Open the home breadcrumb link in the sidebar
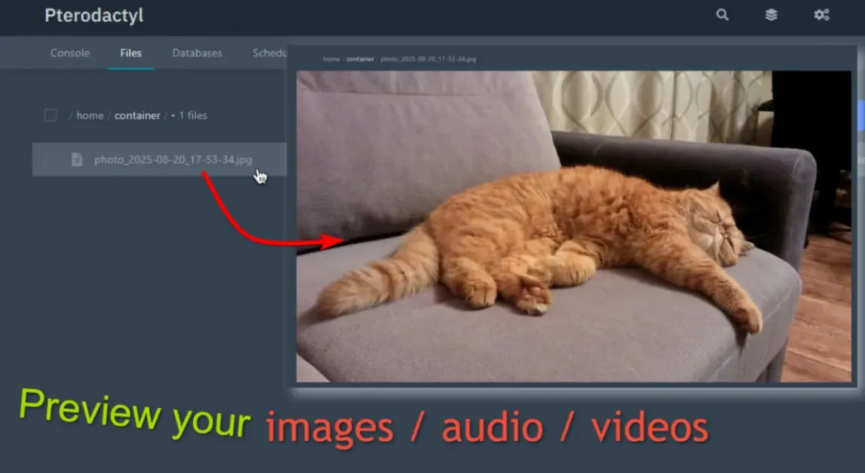This screenshot has width=865, height=473. pos(90,115)
